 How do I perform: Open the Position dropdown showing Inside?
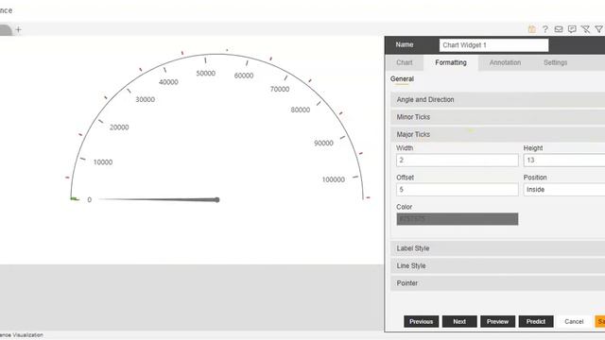click(x=564, y=189)
